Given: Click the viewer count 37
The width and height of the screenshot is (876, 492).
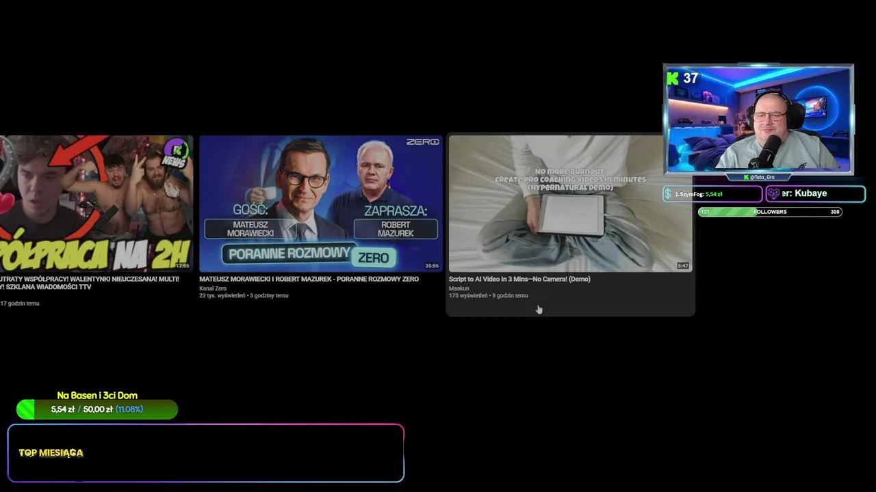Looking at the screenshot, I should [691, 79].
